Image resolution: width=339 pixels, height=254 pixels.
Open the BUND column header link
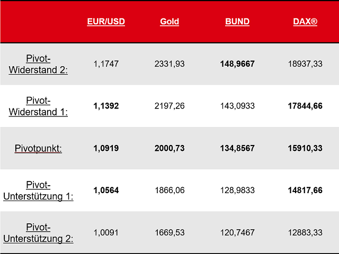pyautogui.click(x=237, y=22)
